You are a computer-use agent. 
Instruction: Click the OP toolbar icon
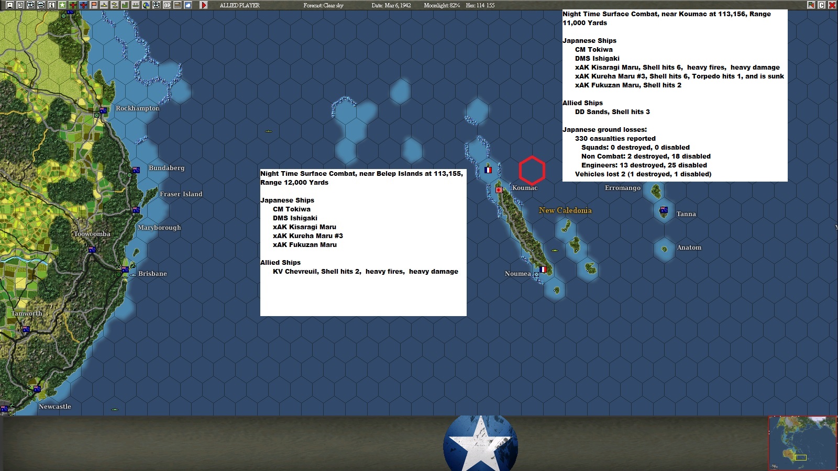tap(167, 5)
